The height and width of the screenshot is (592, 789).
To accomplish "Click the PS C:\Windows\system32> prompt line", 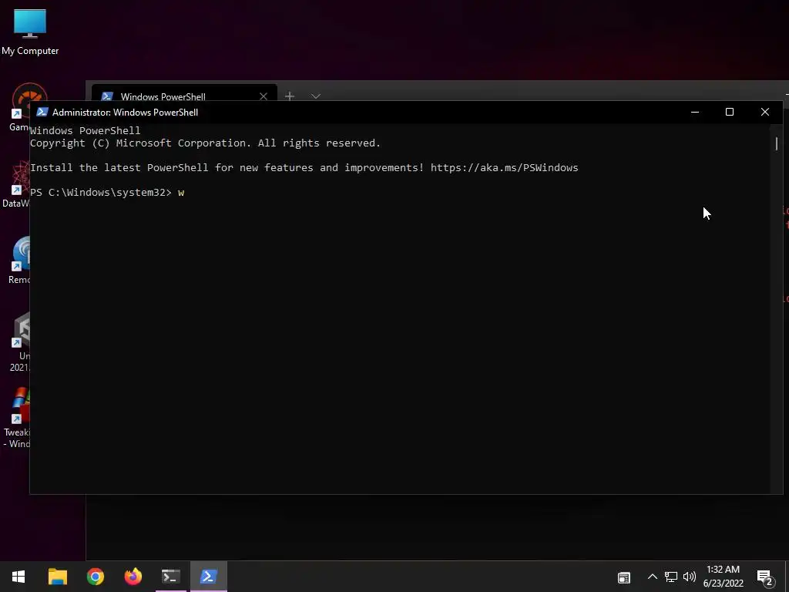I will 107,192.
